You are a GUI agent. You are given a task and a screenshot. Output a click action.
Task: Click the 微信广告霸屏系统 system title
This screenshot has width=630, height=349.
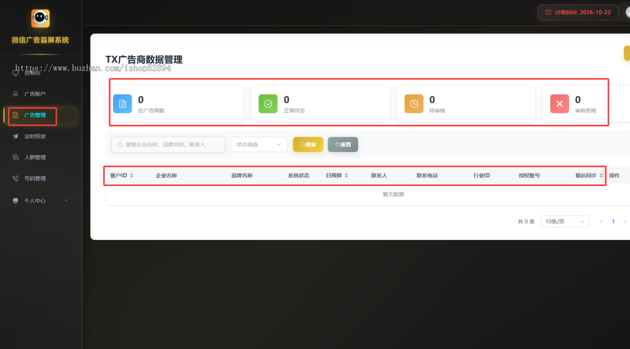[x=40, y=40]
